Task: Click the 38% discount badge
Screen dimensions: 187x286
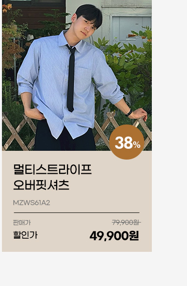Action: pos(127,142)
